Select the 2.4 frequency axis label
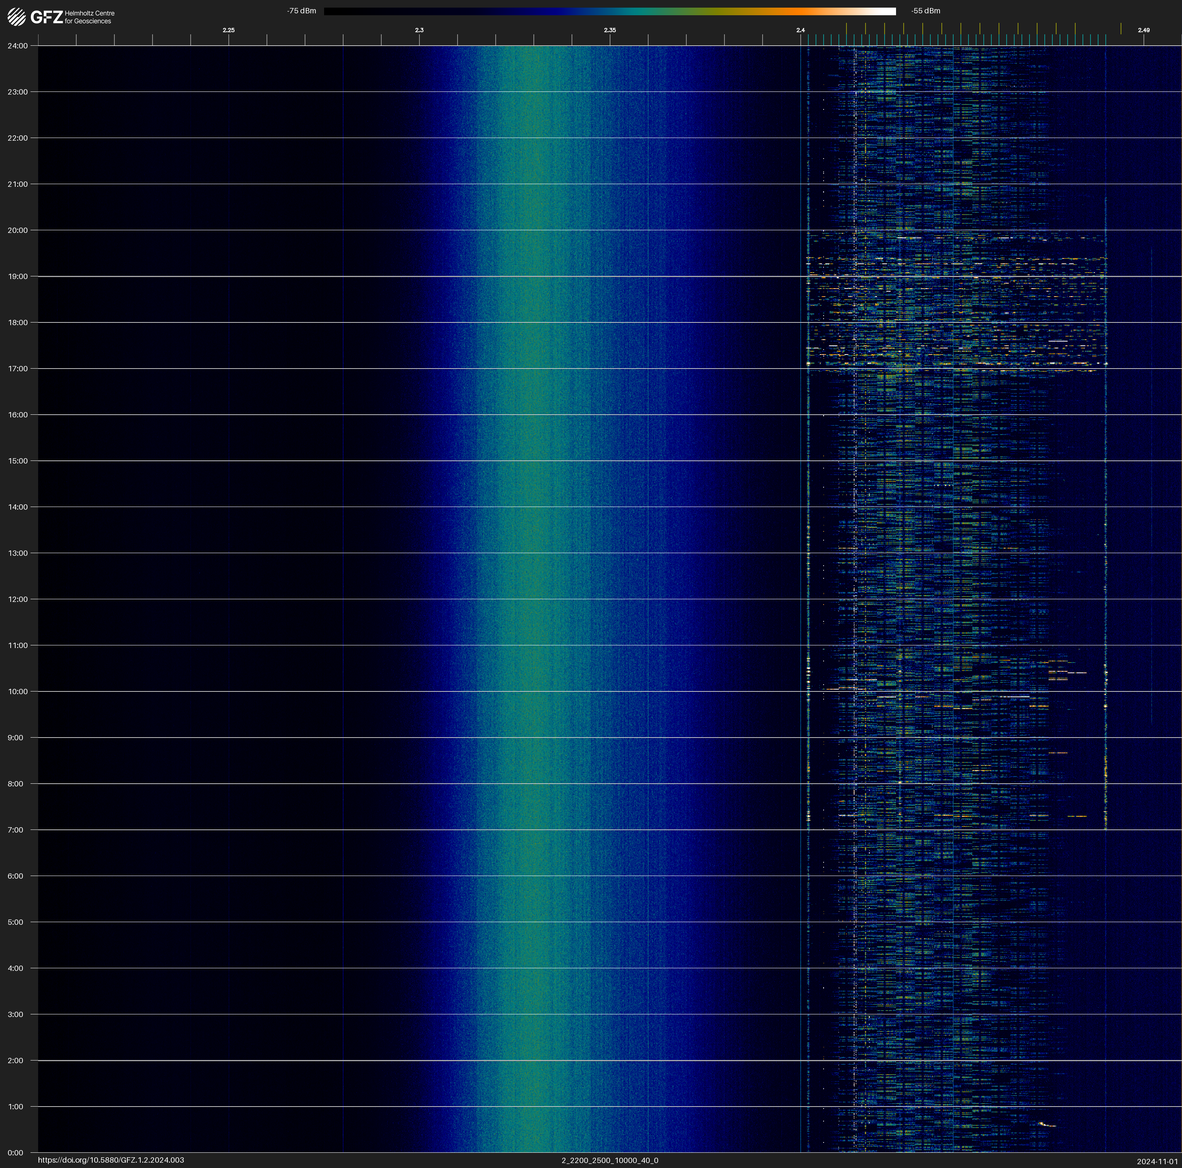Image resolution: width=1182 pixels, height=1168 pixels. click(800, 30)
